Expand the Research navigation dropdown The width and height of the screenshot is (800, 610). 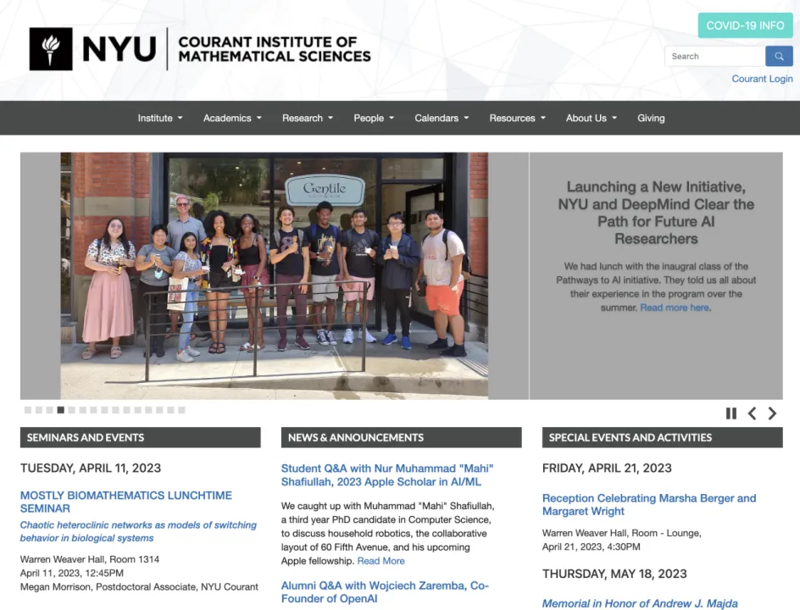click(308, 119)
